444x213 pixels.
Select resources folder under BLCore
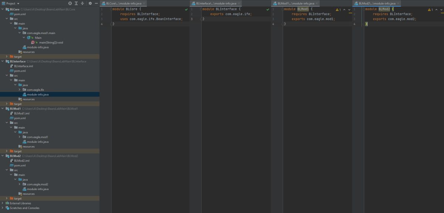point(28,52)
